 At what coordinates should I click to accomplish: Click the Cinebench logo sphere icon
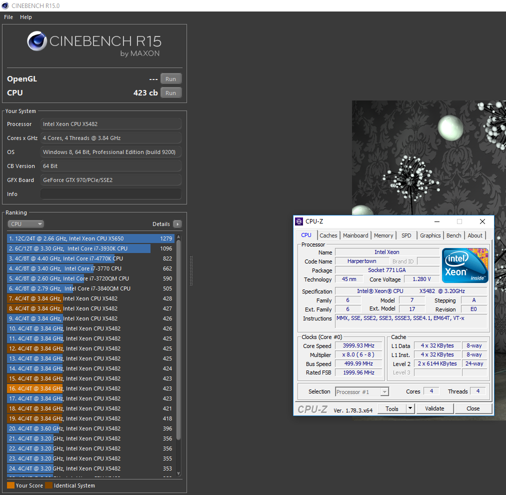(x=37, y=41)
